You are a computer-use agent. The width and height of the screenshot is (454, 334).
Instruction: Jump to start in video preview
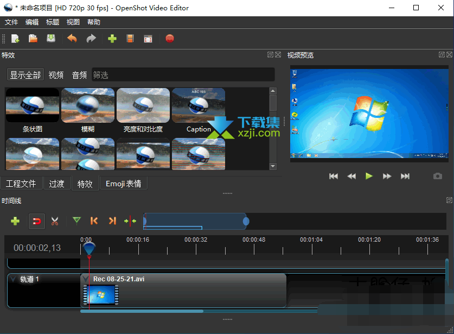click(334, 177)
